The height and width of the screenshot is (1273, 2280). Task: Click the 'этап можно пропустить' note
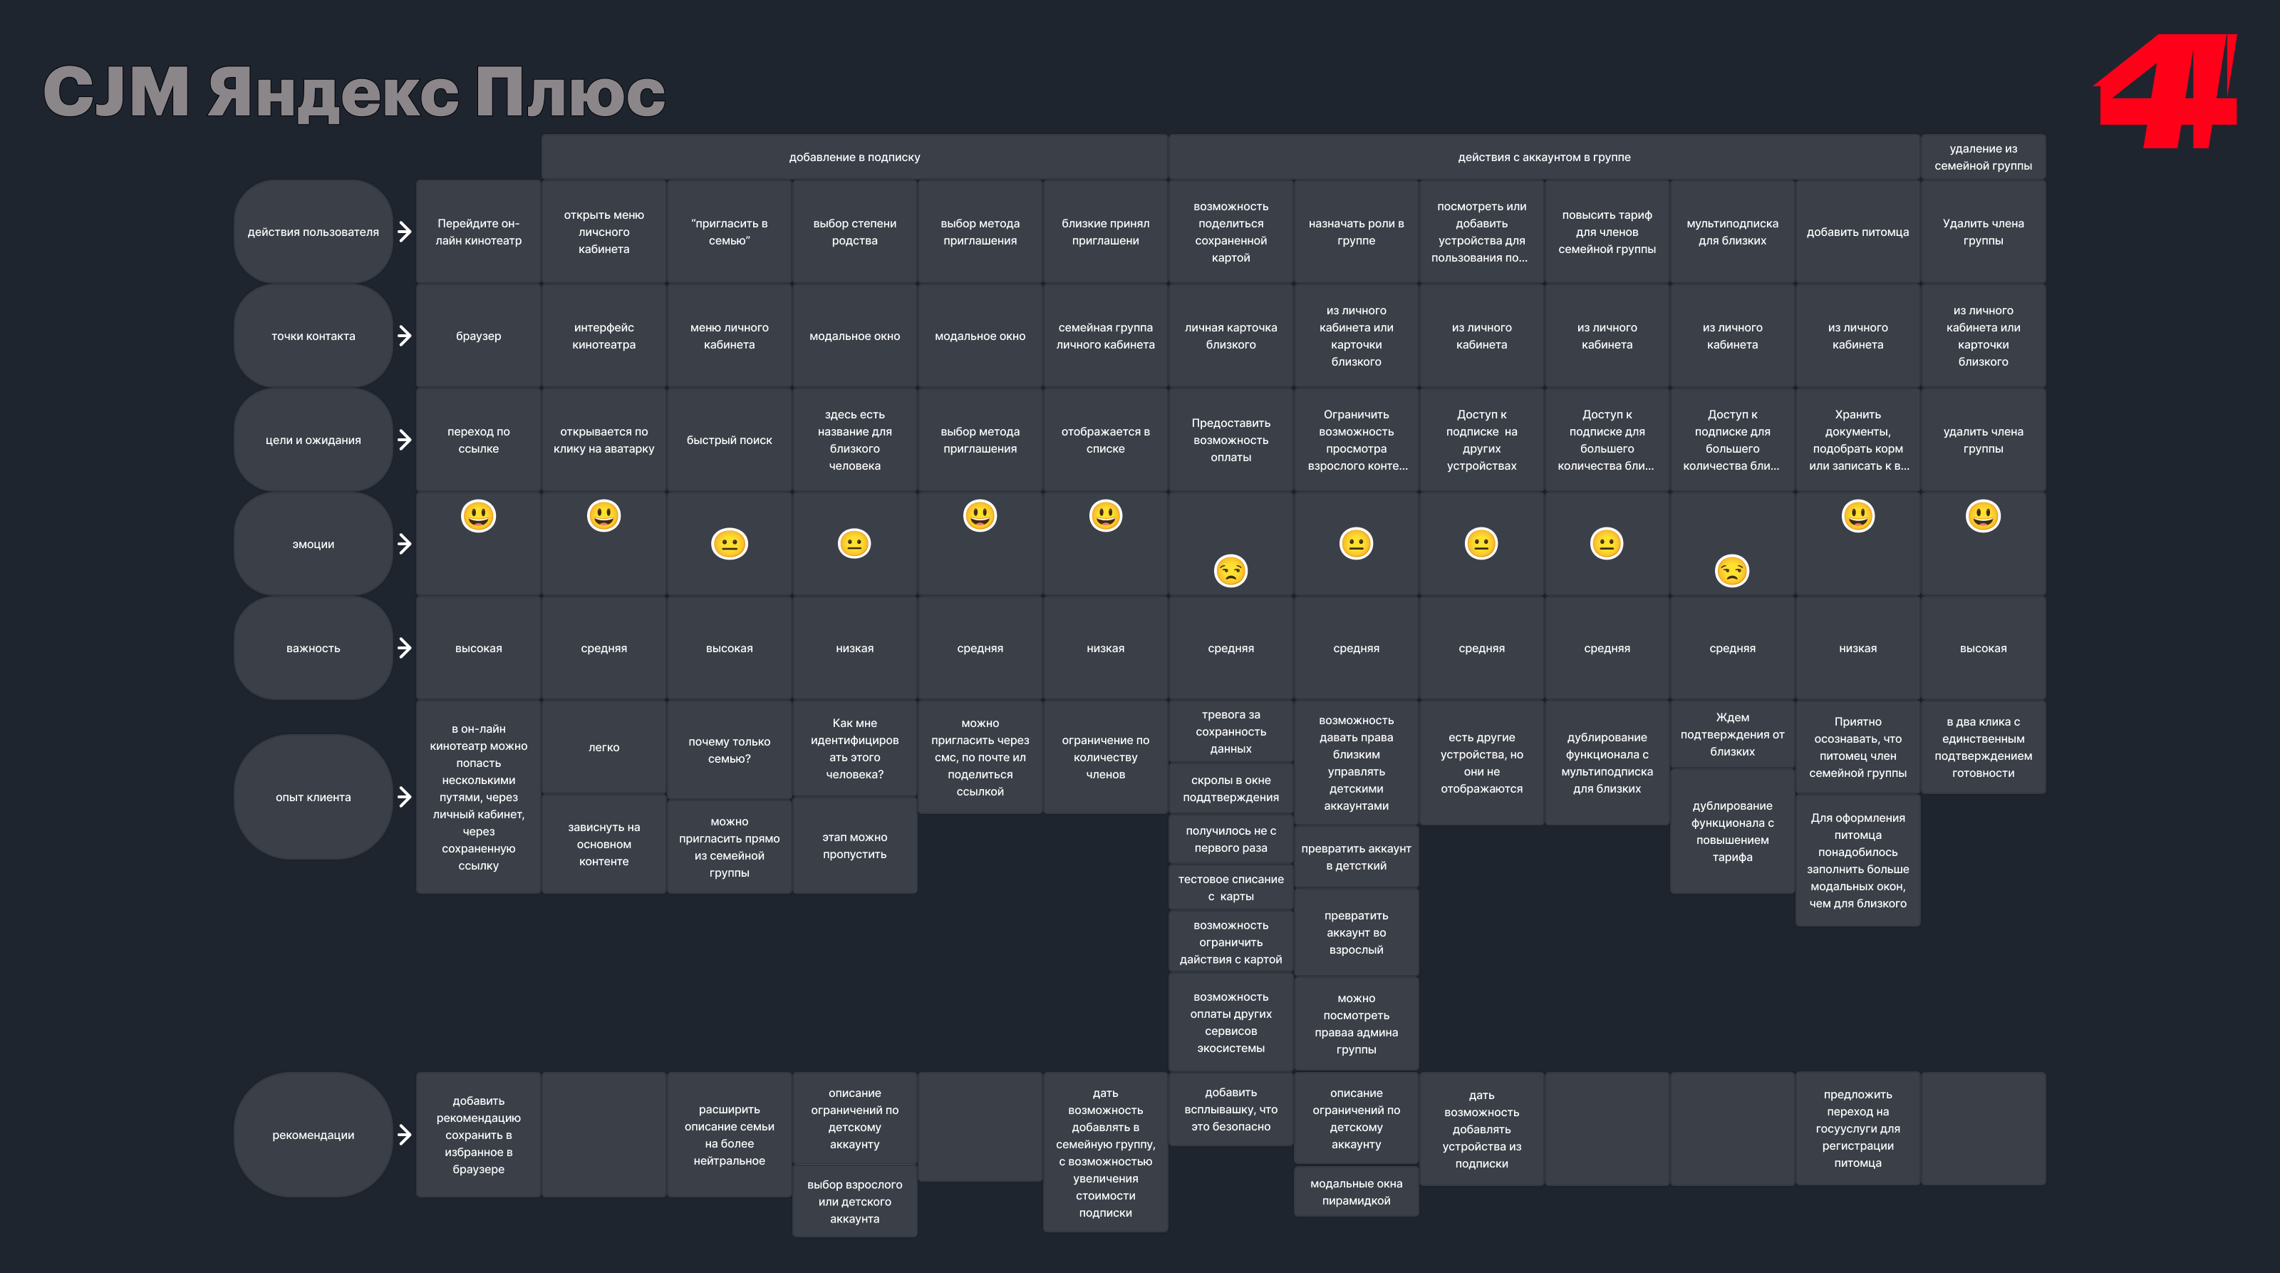tap(854, 845)
